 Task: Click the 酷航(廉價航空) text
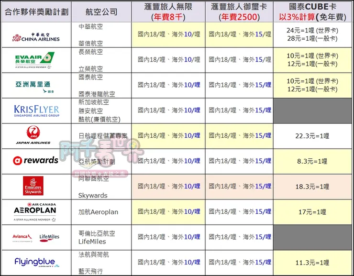click(x=100, y=119)
